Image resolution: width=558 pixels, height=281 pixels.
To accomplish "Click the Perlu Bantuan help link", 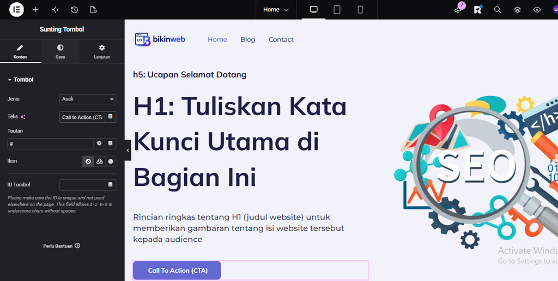I will (x=62, y=246).
